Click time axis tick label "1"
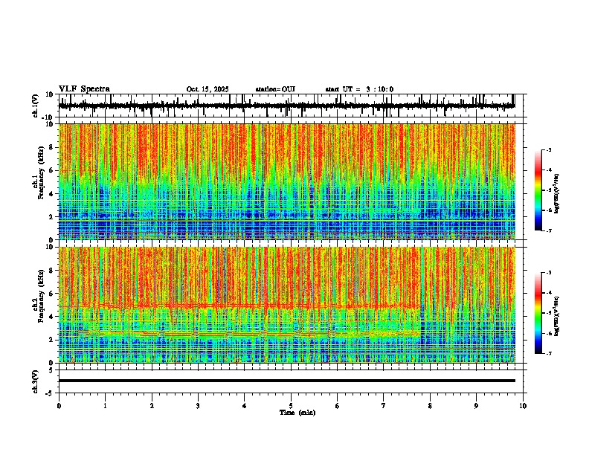 (105, 406)
